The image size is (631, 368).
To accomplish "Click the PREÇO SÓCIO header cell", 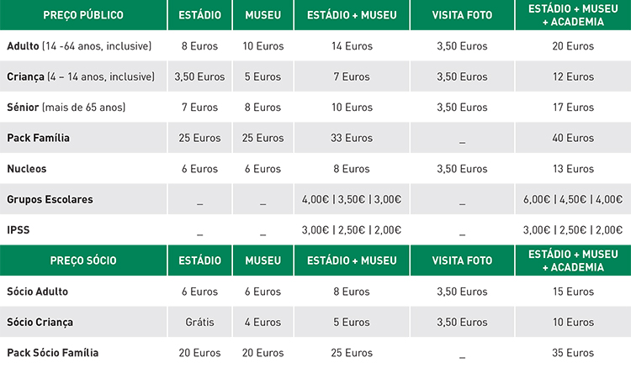I will [82, 261].
